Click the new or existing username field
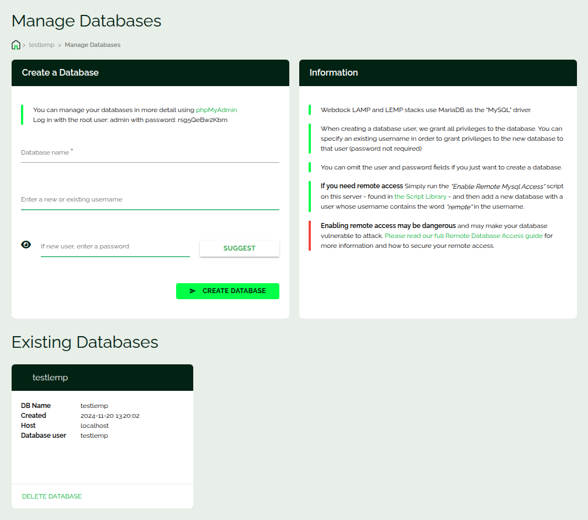 (150, 200)
